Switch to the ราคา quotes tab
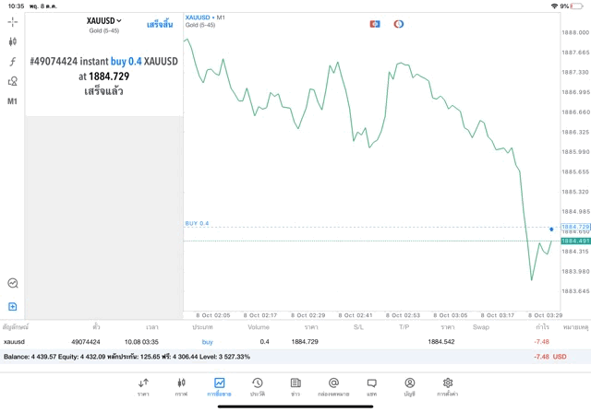The image size is (591, 412). 143,387
